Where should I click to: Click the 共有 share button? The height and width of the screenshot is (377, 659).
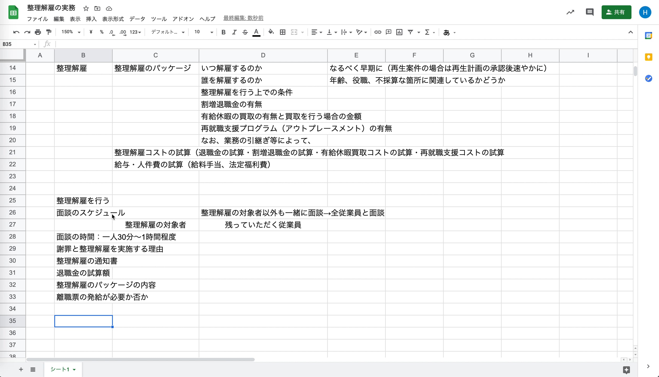pyautogui.click(x=617, y=12)
